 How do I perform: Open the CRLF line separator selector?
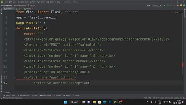tap(150, 98)
